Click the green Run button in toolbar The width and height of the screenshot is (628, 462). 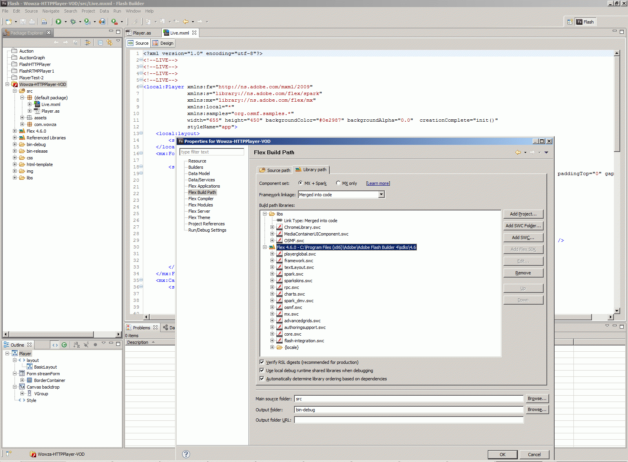pos(58,22)
